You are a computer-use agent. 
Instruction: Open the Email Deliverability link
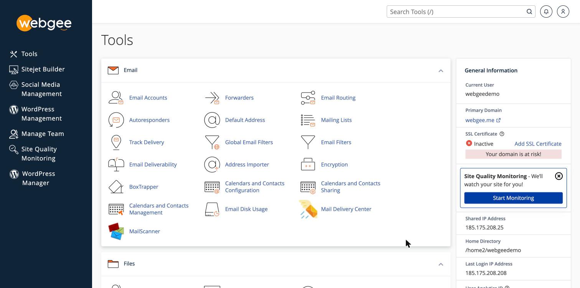click(153, 164)
